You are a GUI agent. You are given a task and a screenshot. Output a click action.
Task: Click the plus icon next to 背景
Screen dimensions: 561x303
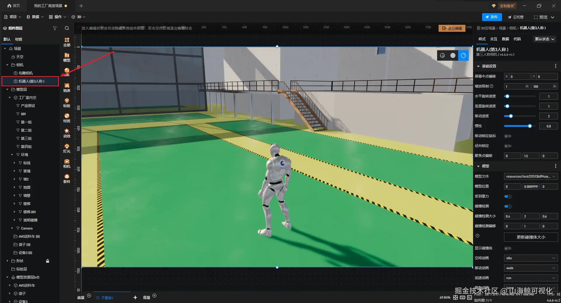[x=155, y=296]
